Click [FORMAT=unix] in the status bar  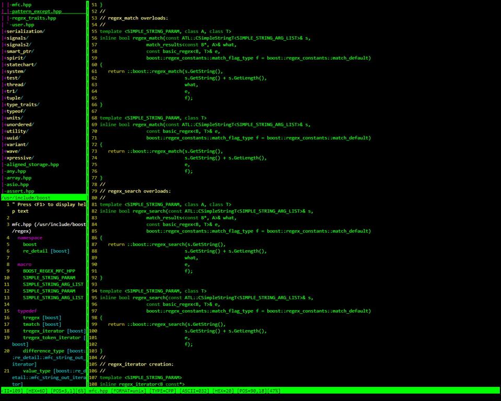tap(128, 391)
